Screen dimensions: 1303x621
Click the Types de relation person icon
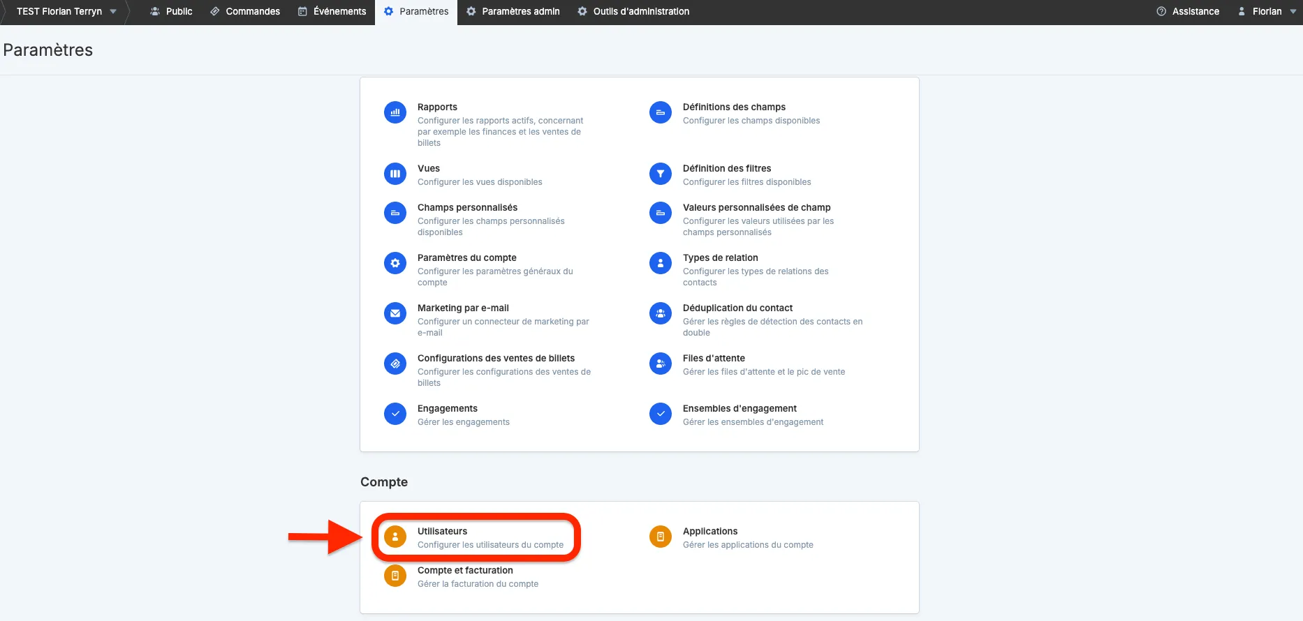(661, 263)
